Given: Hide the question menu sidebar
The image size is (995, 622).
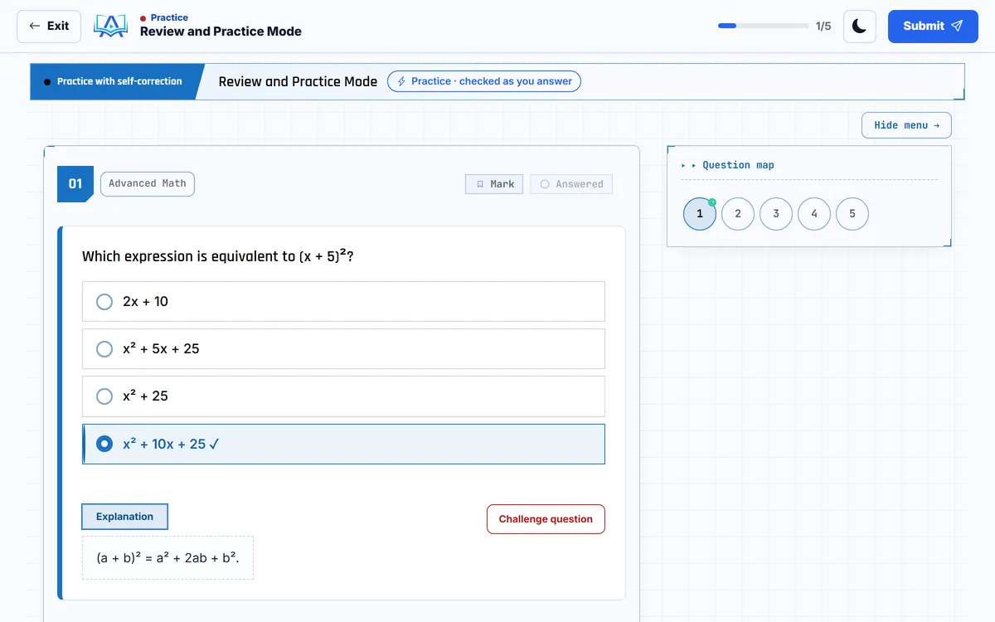Looking at the screenshot, I should (906, 125).
